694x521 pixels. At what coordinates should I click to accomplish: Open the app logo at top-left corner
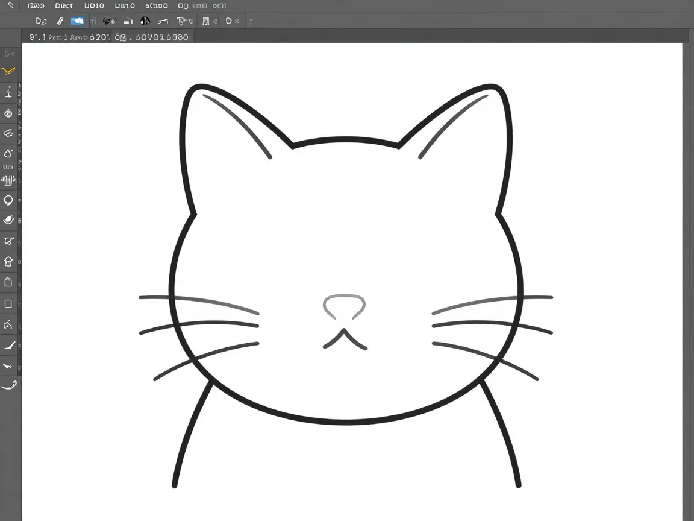10,5
